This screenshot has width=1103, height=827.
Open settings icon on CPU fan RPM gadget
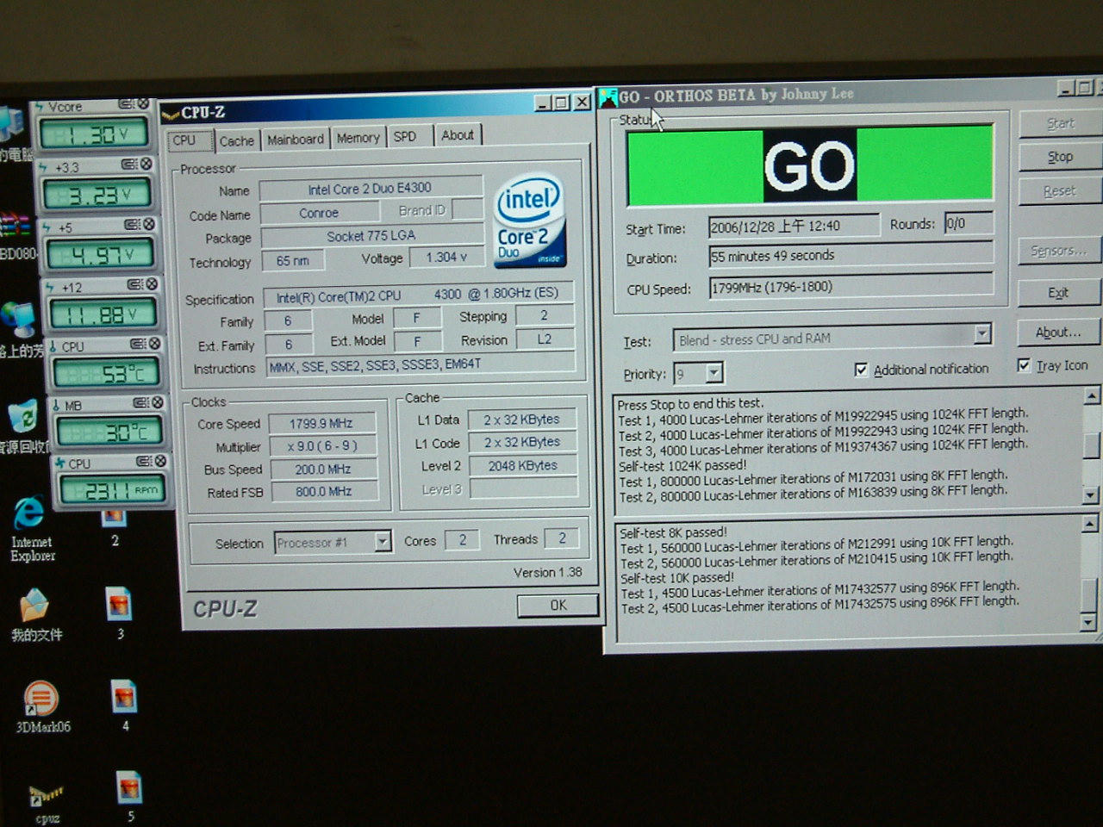click(x=143, y=461)
